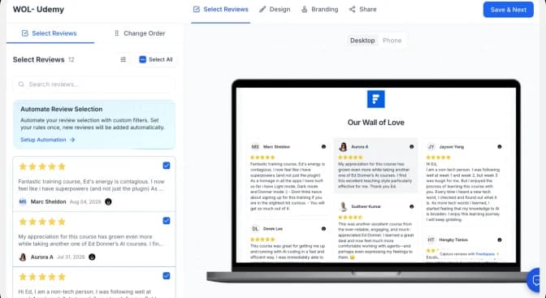Switch to the Design step tab
This screenshot has height=298, width=546.
[275, 10]
